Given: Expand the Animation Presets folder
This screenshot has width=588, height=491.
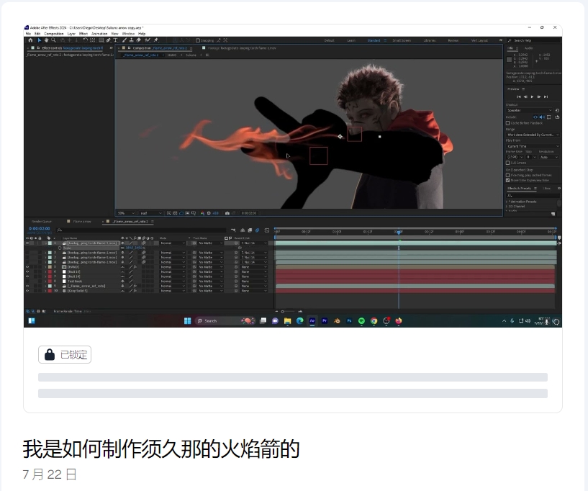Looking at the screenshot, I should point(507,202).
